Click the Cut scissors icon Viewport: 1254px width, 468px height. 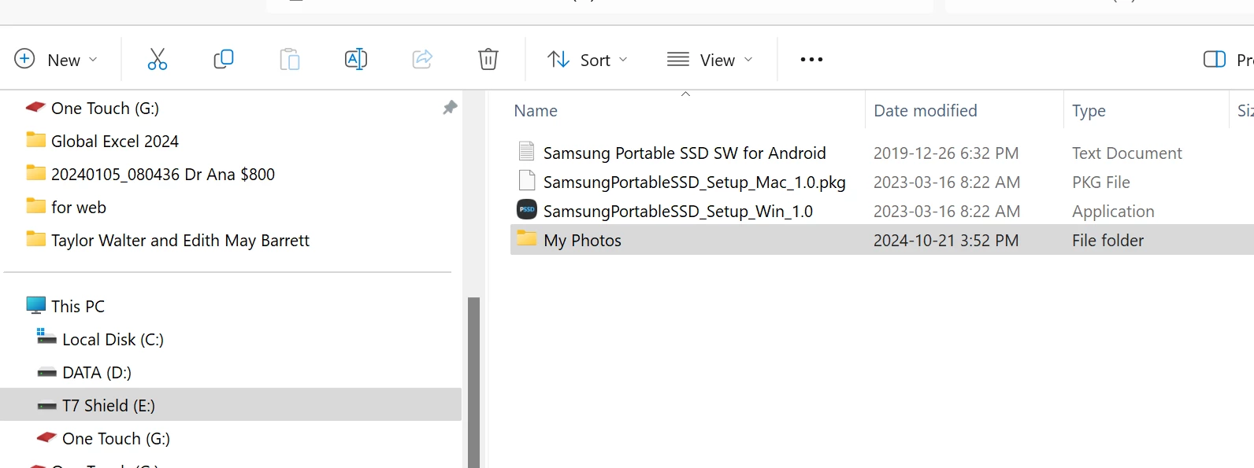pyautogui.click(x=158, y=59)
